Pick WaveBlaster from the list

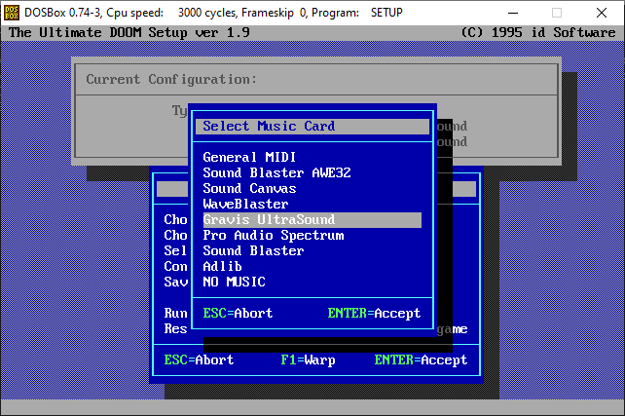pyautogui.click(x=245, y=204)
